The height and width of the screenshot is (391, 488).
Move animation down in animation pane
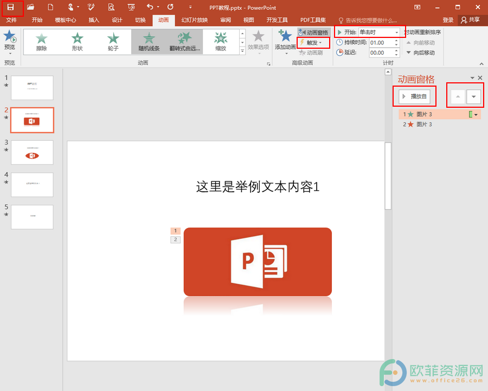pos(474,96)
